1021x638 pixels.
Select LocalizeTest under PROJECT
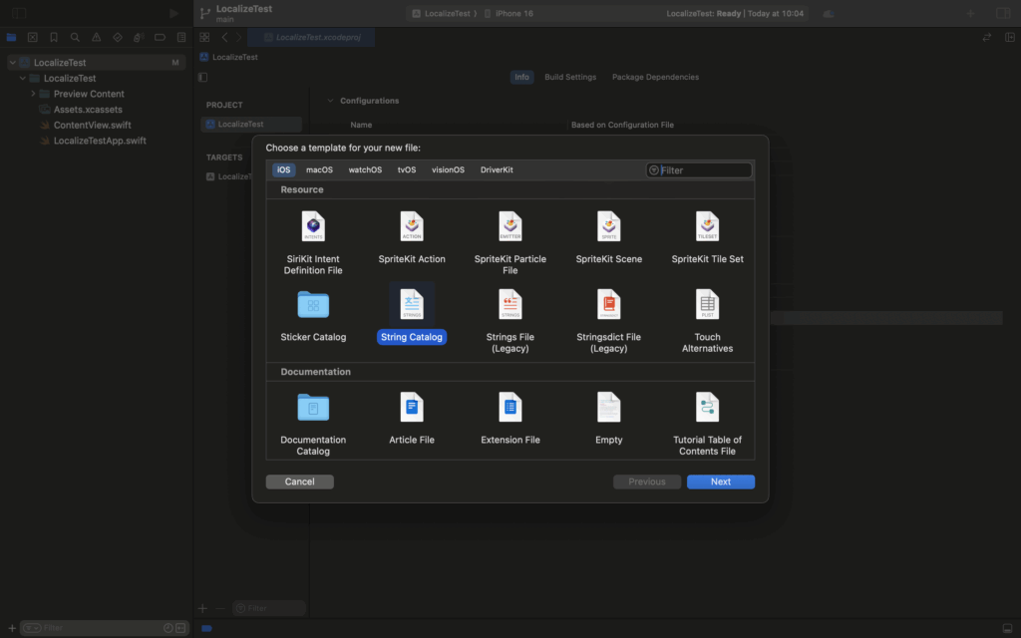tap(251, 124)
